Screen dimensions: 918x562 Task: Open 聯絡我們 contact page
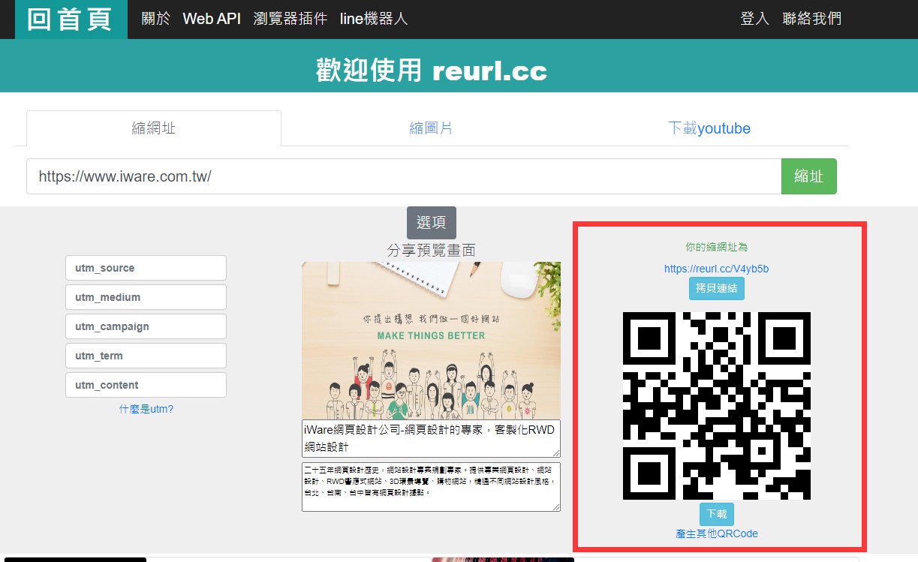tap(811, 19)
